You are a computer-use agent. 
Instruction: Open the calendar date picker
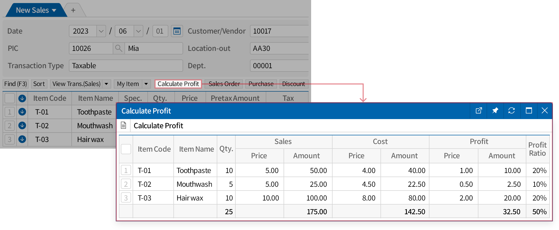(177, 31)
